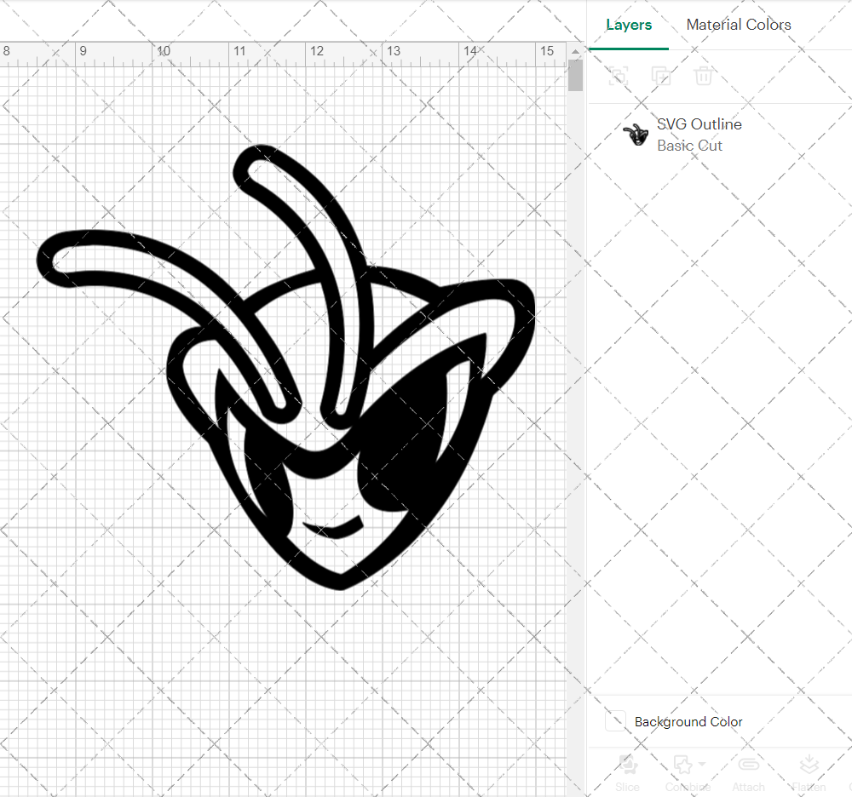Select the SVG Outline layer name
Image resolution: width=852 pixels, height=797 pixels.
click(699, 124)
